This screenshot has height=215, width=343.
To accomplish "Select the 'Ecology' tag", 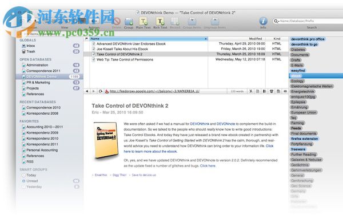I will pos(297,81).
